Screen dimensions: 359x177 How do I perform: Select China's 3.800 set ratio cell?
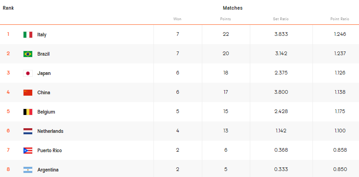281,92
